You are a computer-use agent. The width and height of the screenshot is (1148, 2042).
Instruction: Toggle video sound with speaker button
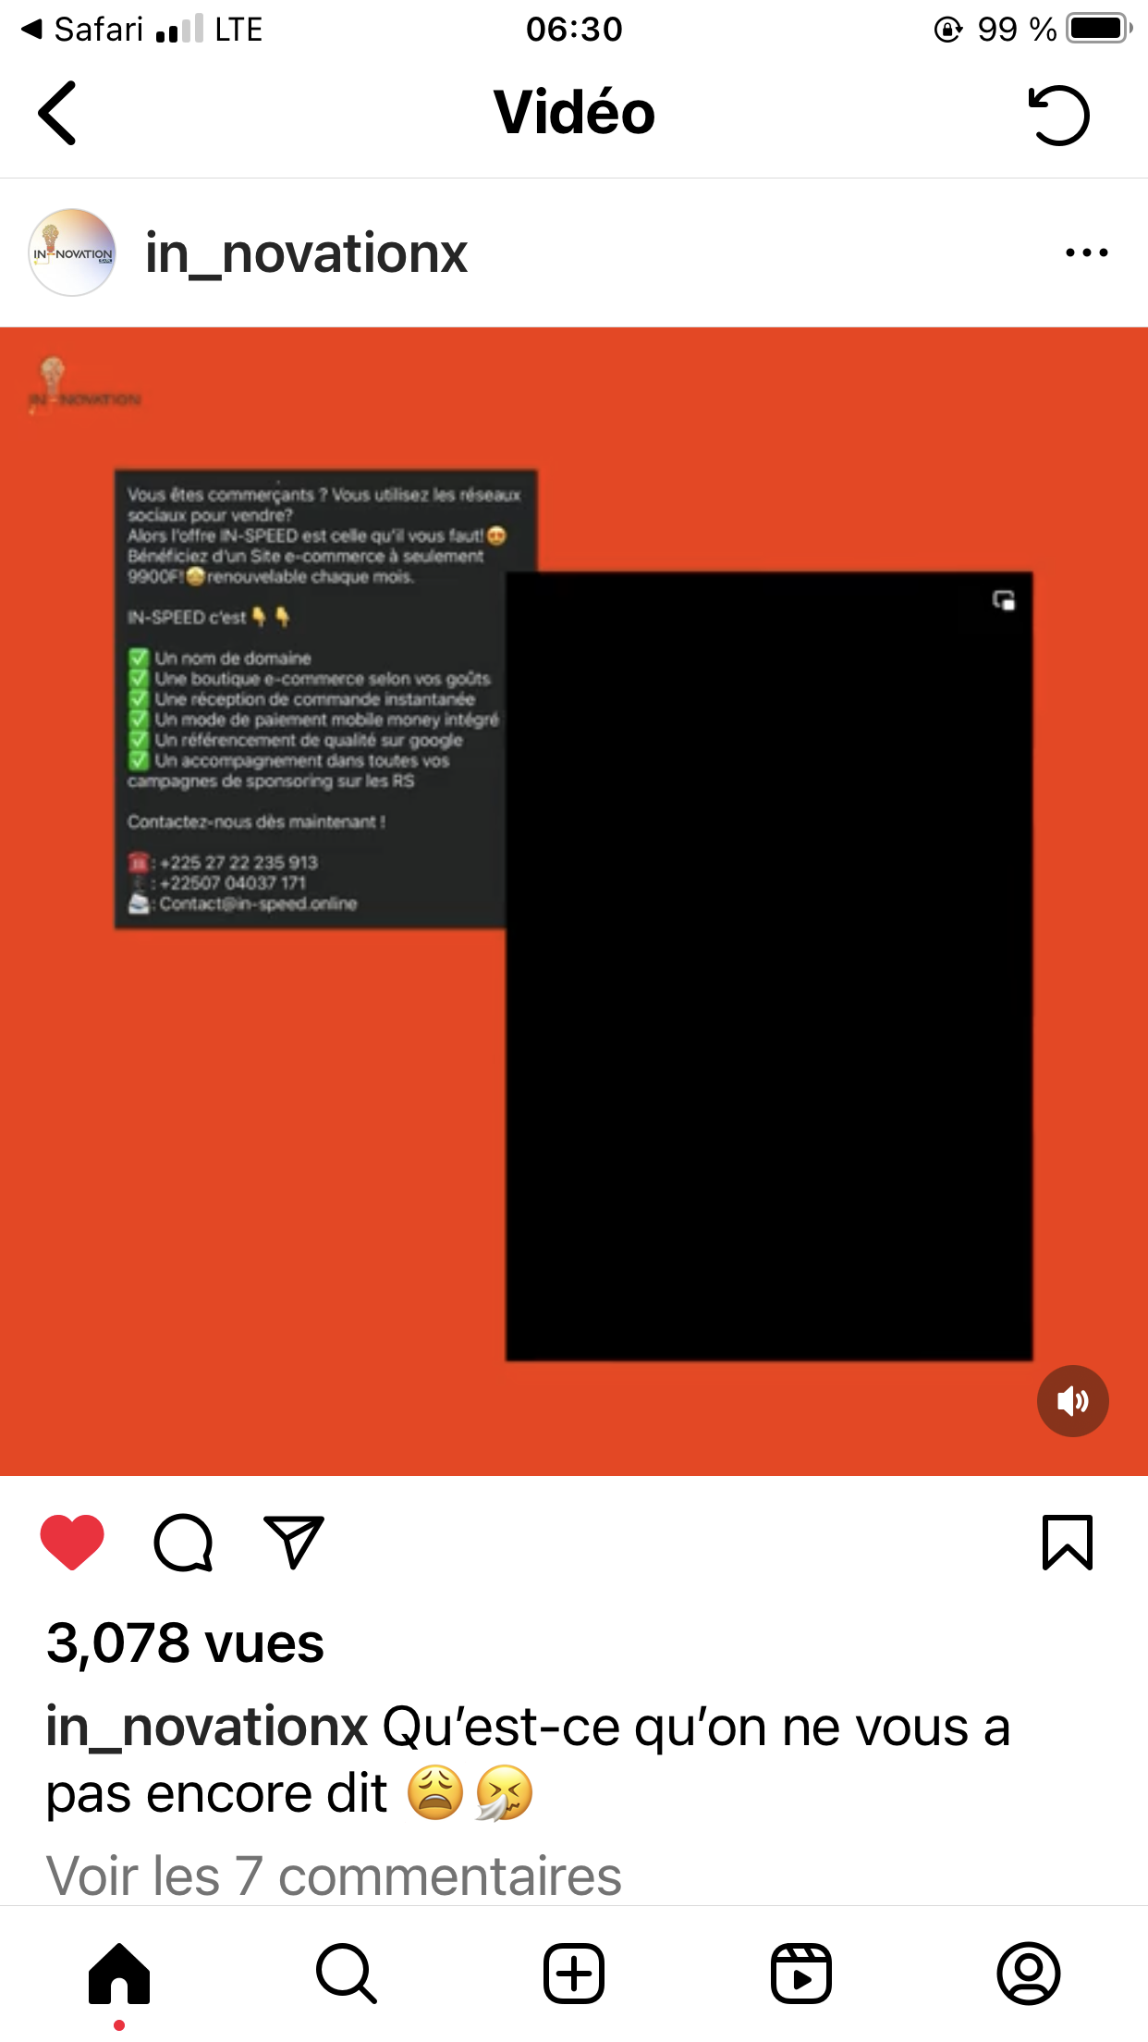[x=1072, y=1401]
